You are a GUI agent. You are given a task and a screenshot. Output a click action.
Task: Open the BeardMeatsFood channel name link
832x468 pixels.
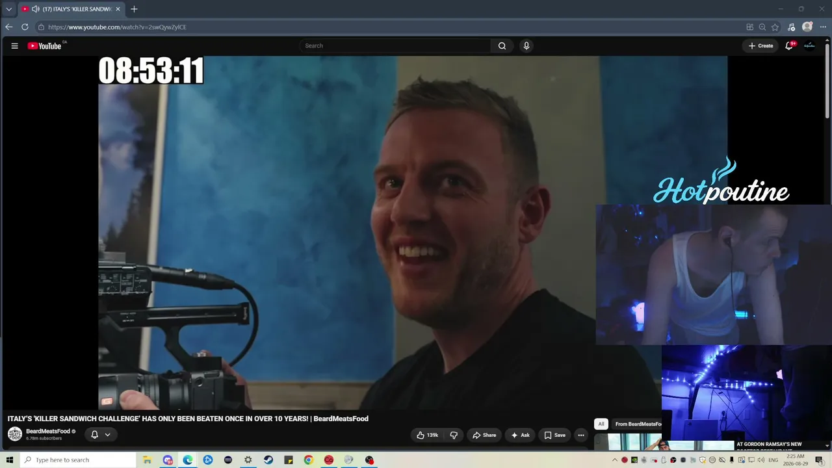[48, 432]
